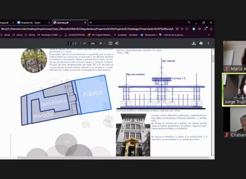
Task: Click the PDF horizontal scrollbar
Action: [113, 158]
